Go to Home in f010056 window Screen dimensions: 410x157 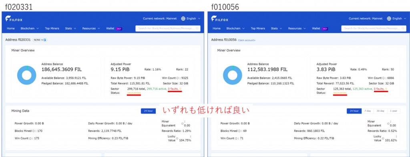[217, 28]
